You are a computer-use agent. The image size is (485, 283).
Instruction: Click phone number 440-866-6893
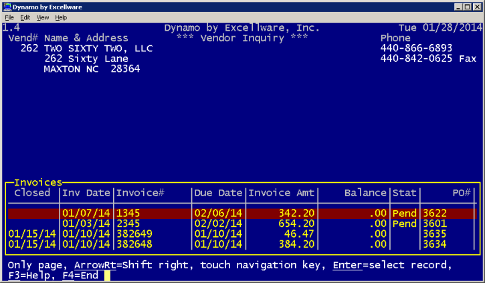pyautogui.click(x=416, y=48)
